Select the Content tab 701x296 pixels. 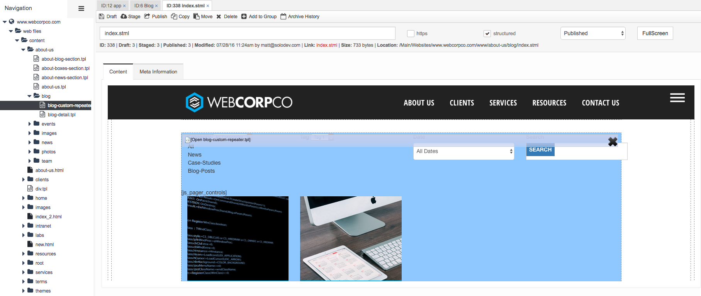(118, 72)
